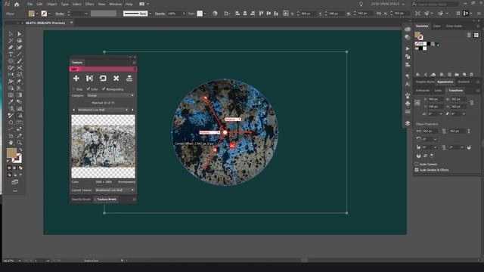Viewport: 484px width, 272px height.
Task: Click the control bar stroke swatch
Action: [44, 14]
